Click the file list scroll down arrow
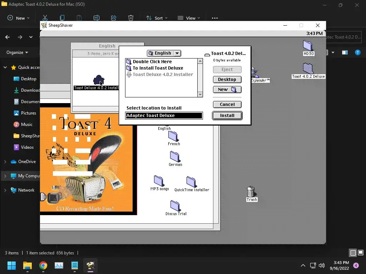366x274 pixels. coord(200,94)
